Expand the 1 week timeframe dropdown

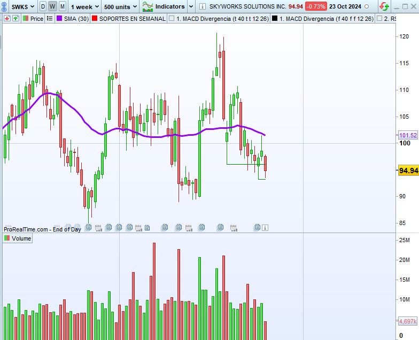coord(84,6)
